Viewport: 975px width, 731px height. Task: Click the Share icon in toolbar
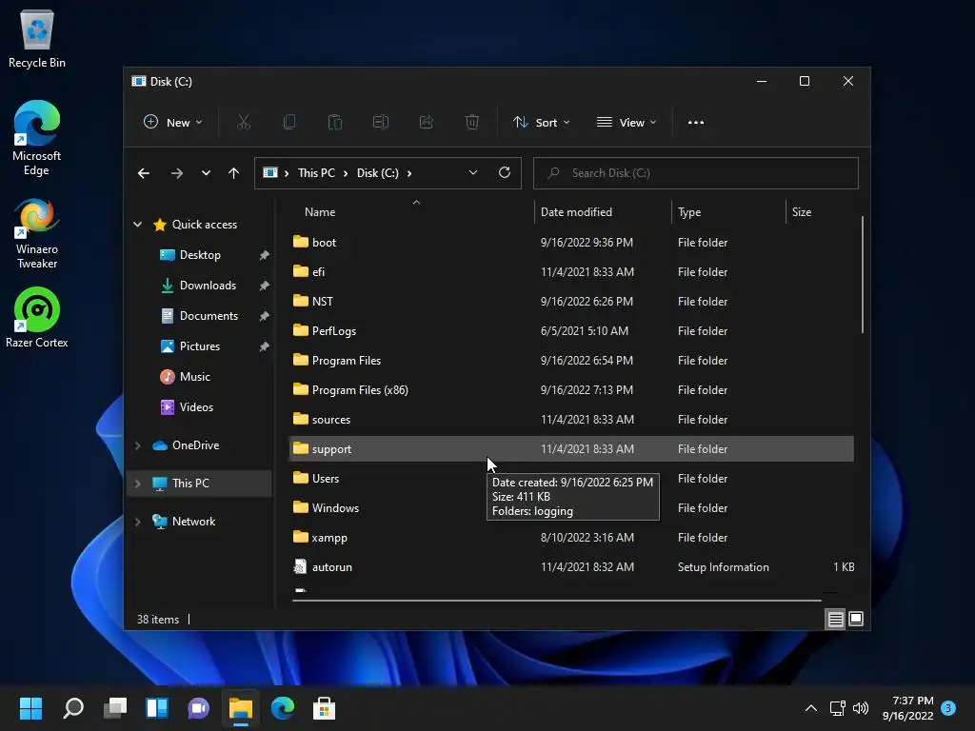(426, 123)
